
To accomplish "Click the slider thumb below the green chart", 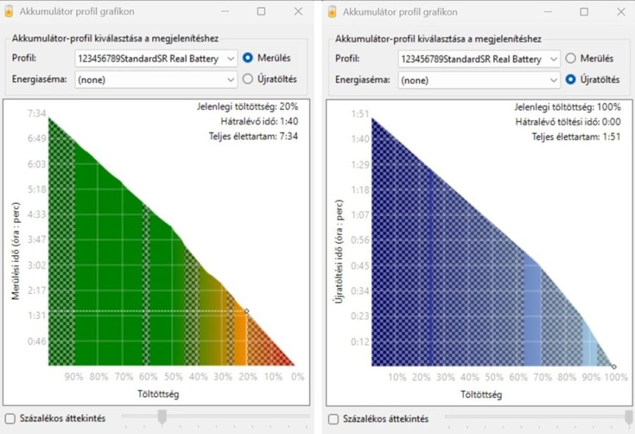I will click(162, 417).
